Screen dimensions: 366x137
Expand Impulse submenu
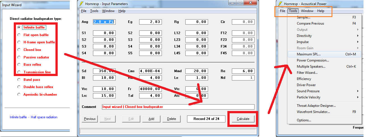[324, 42]
